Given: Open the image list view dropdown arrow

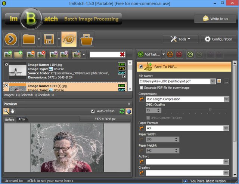Looking at the screenshot, I should coord(84,54).
